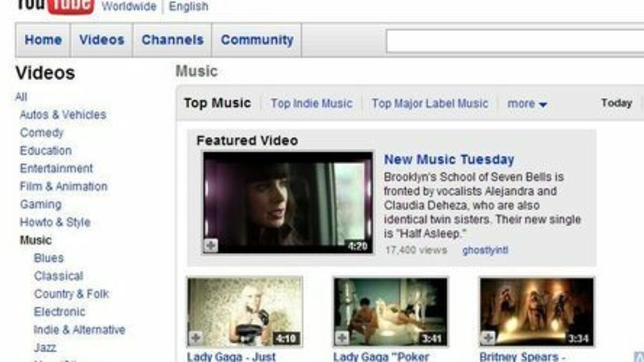Image resolution: width=644 pixels, height=362 pixels.
Task: Select the Today time filter
Action: click(x=616, y=103)
